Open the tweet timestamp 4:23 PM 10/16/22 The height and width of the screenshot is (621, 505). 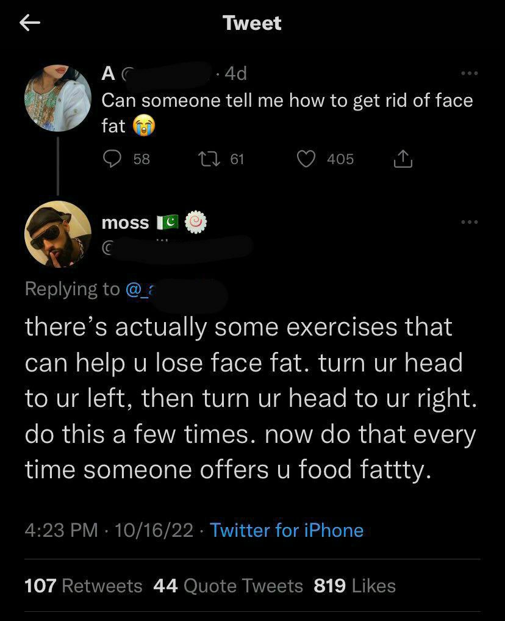point(109,530)
